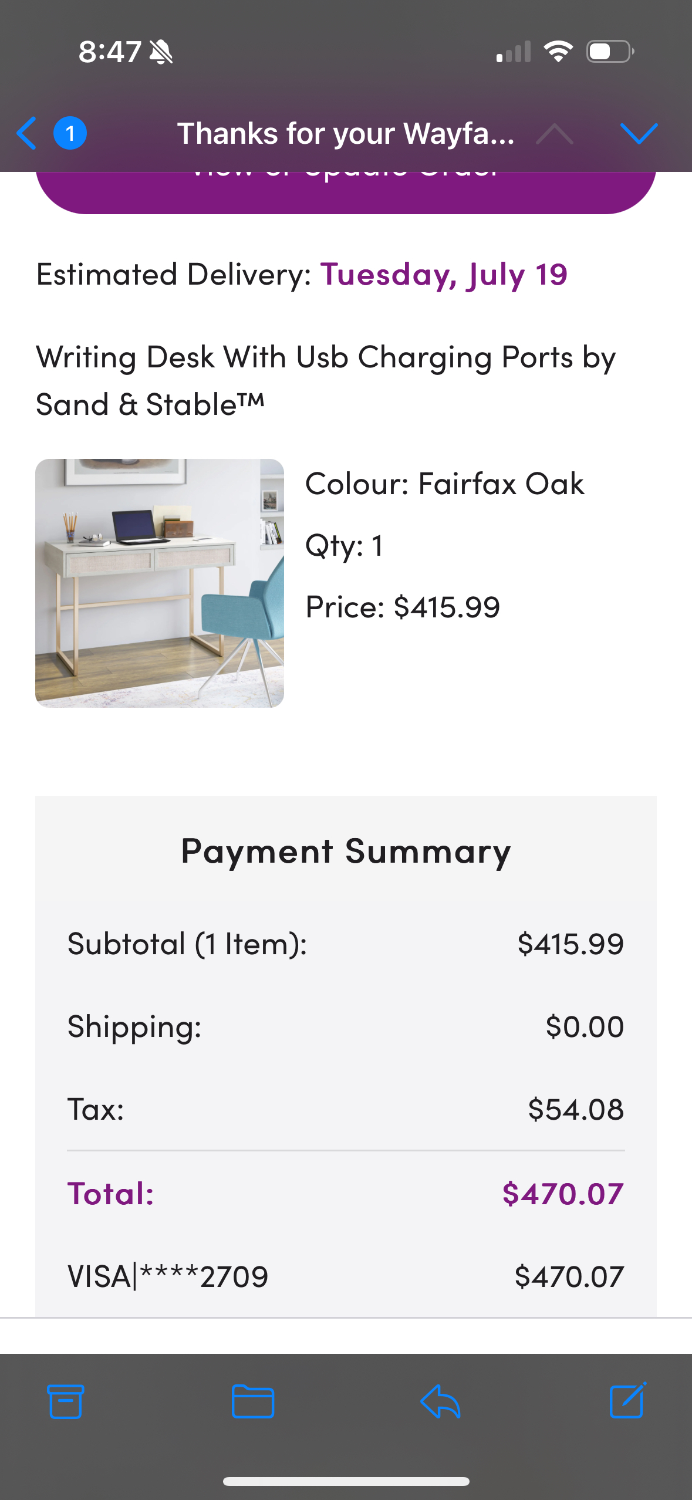
Task: Tap the Tuesday, July 19 delivery date
Action: 444,274
